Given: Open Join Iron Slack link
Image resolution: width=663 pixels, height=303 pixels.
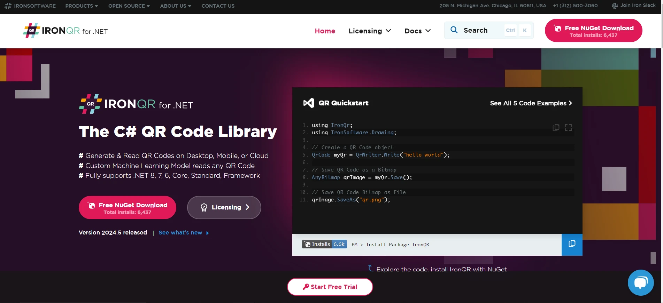Looking at the screenshot, I should (634, 6).
